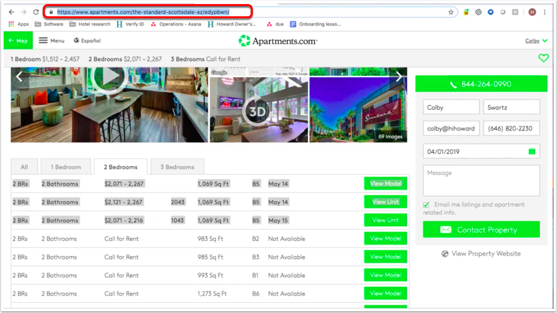
Task: Click the first name field 'Colby'
Action: 451,107
